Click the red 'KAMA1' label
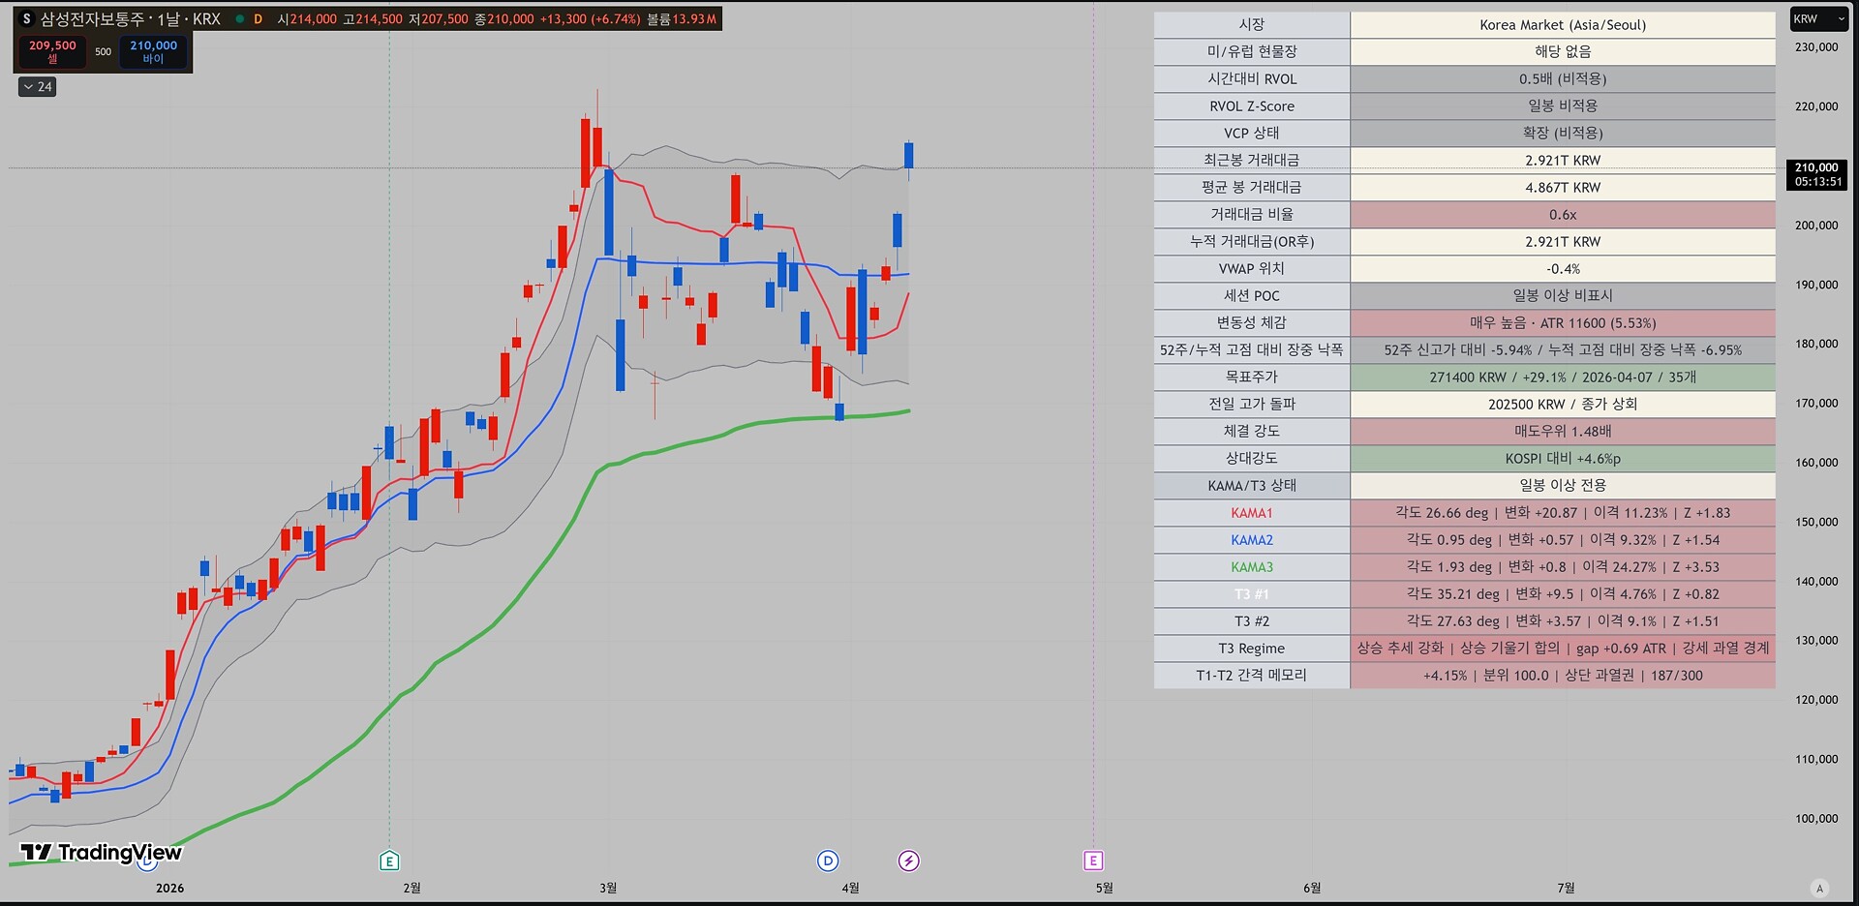The width and height of the screenshot is (1859, 906). click(x=1252, y=513)
